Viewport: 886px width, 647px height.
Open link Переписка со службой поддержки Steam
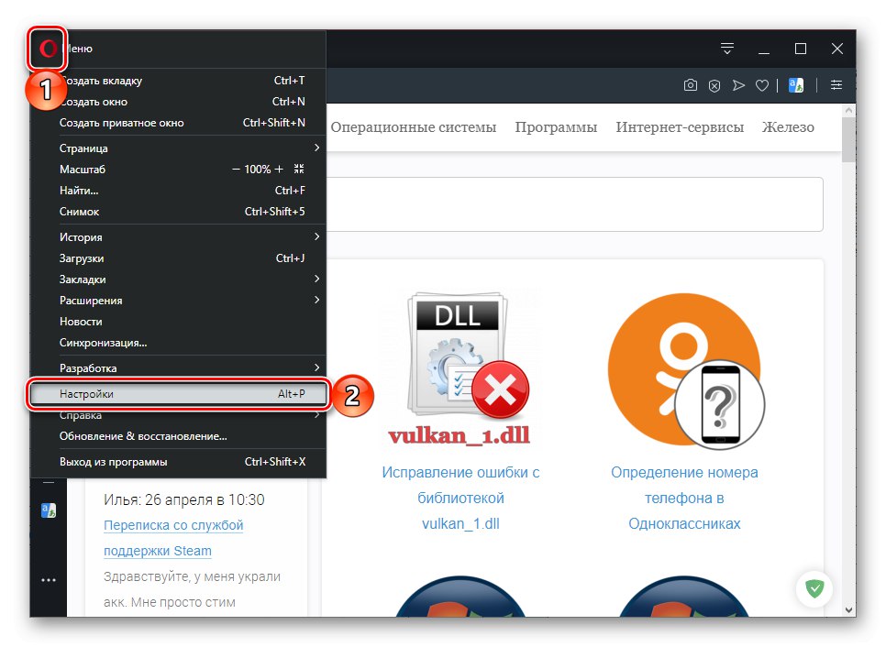point(173,538)
